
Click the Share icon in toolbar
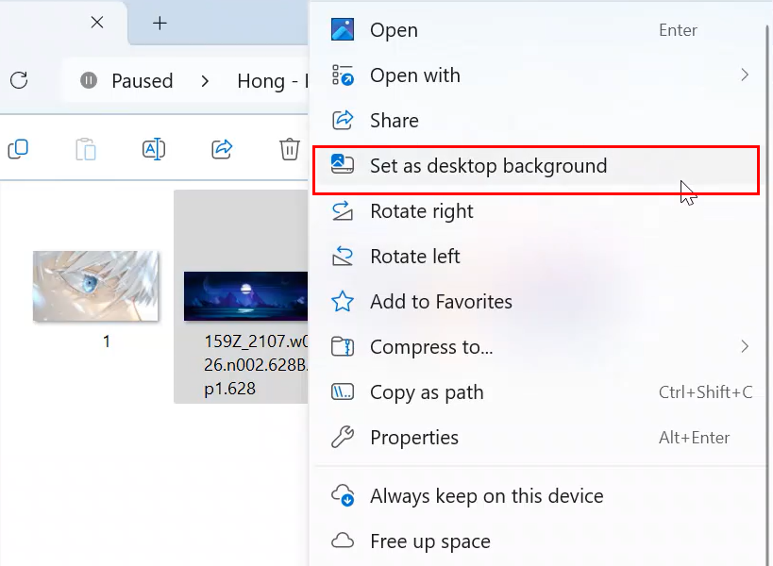(x=222, y=149)
